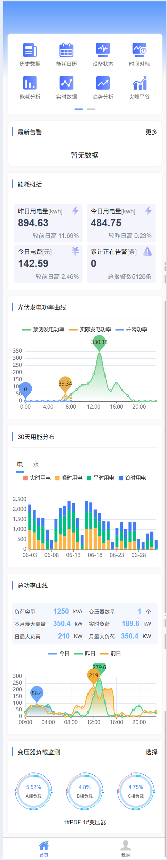
Task: Switch to second page indicator of icon grid
Action: pyautogui.click(x=91, y=109)
